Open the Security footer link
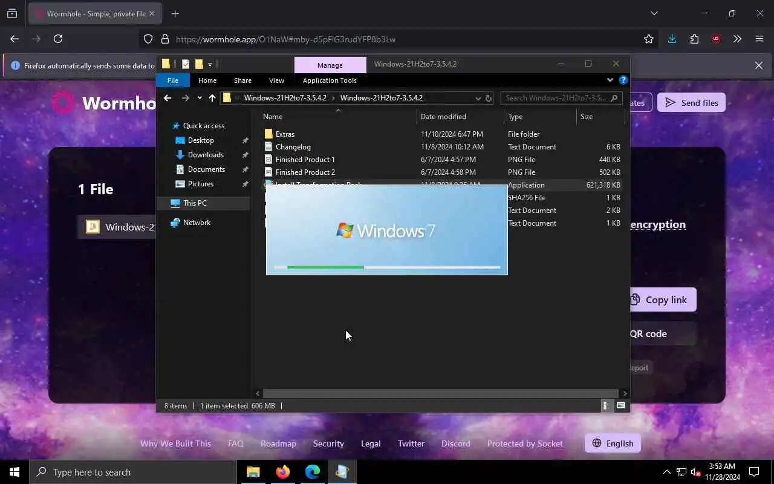 coord(328,443)
